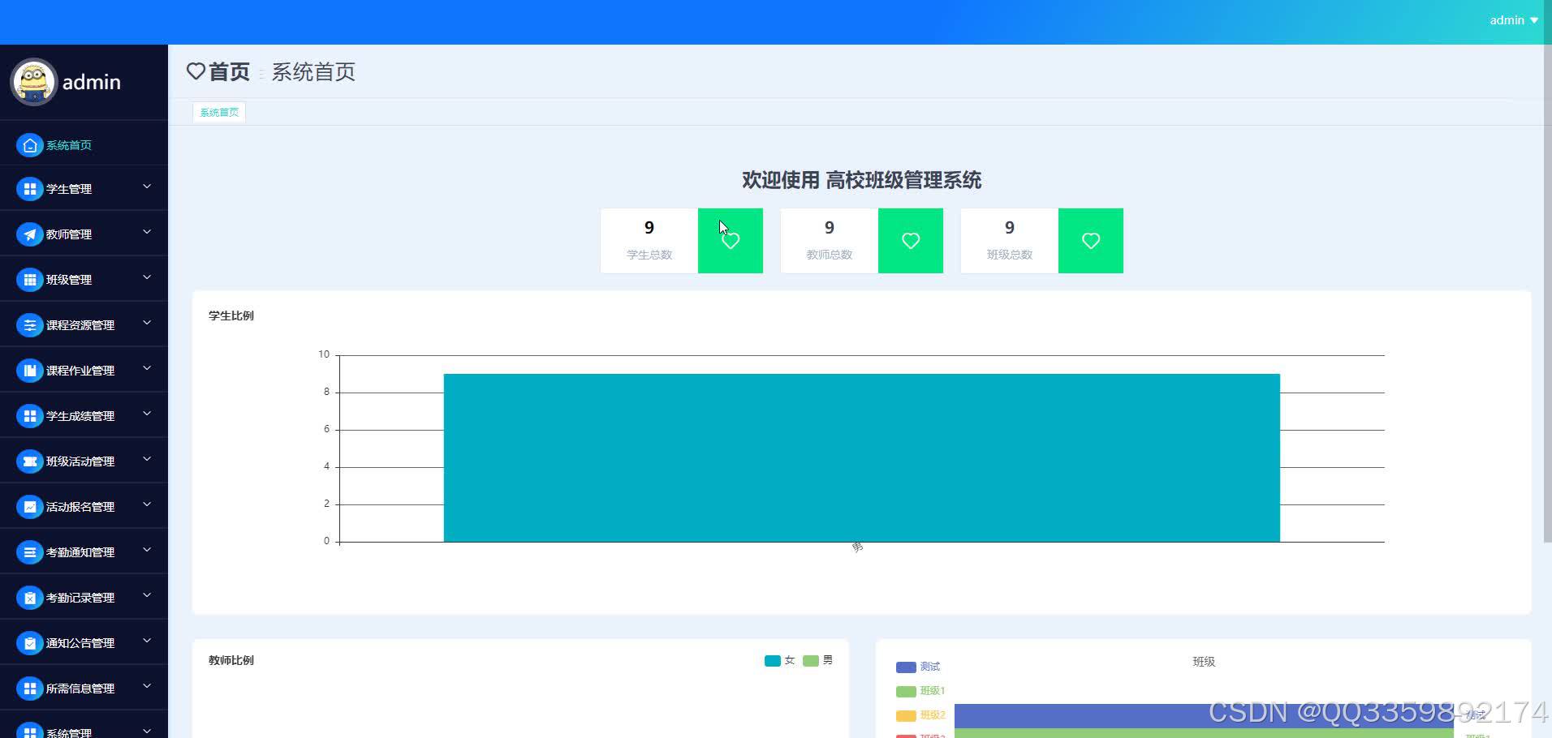Select the 系统首页 breadcrumb tab
This screenshot has width=1552, height=738.
pos(219,112)
